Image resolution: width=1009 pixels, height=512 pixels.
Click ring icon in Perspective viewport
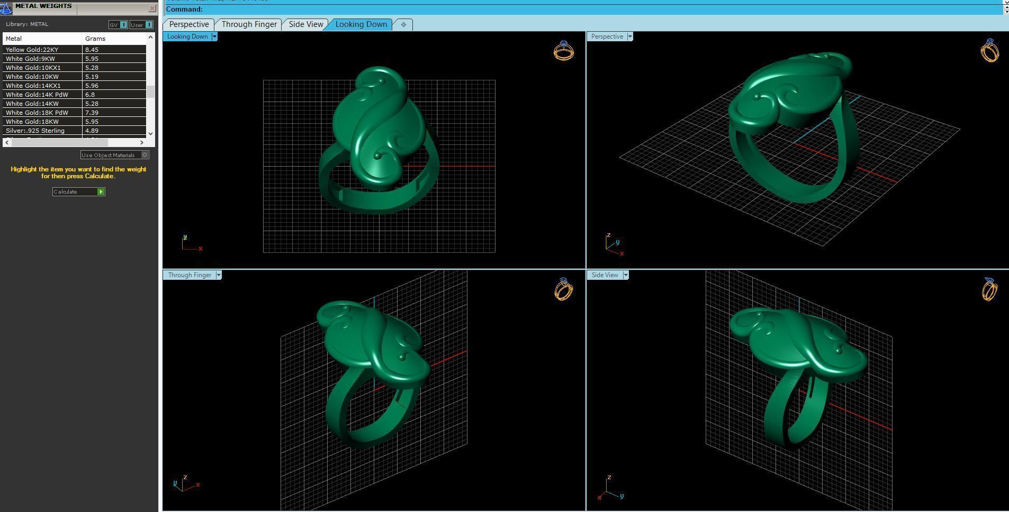point(990,51)
